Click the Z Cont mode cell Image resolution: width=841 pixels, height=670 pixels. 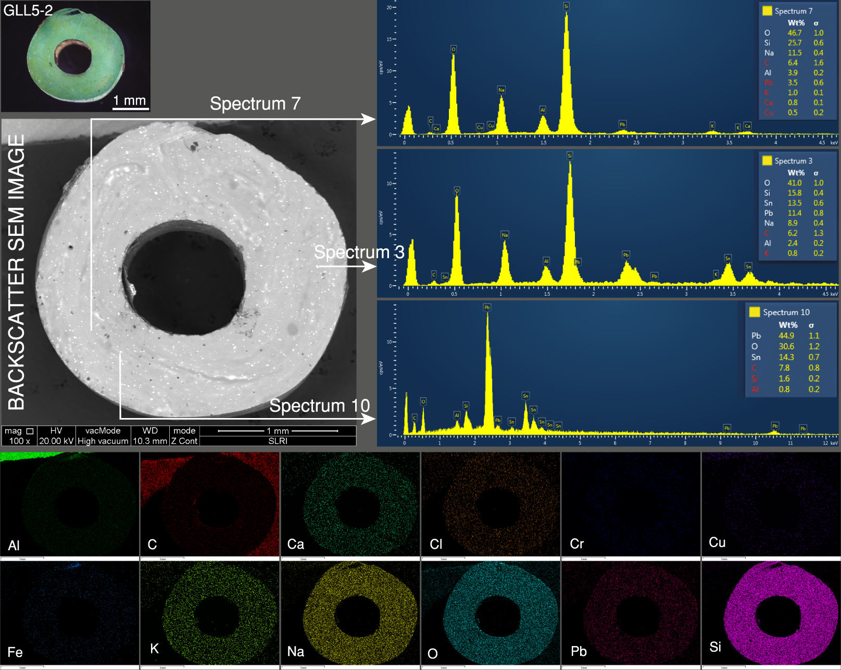coord(184,441)
